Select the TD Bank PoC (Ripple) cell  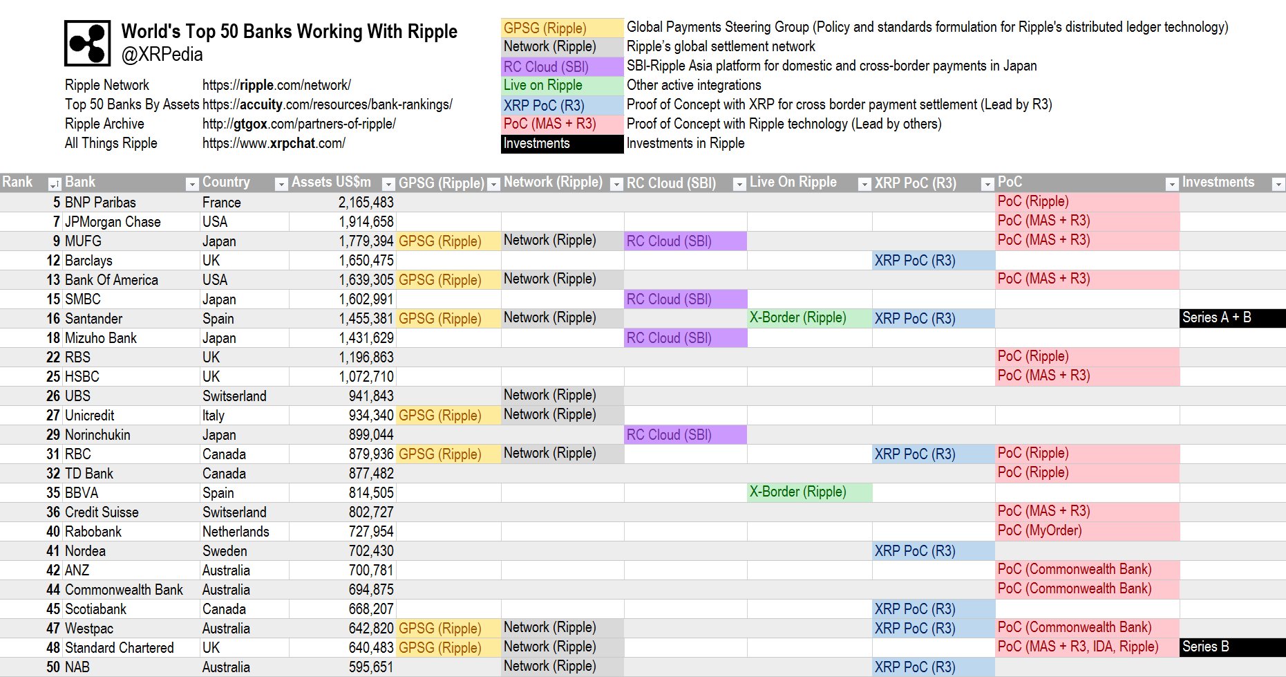[x=1087, y=473]
